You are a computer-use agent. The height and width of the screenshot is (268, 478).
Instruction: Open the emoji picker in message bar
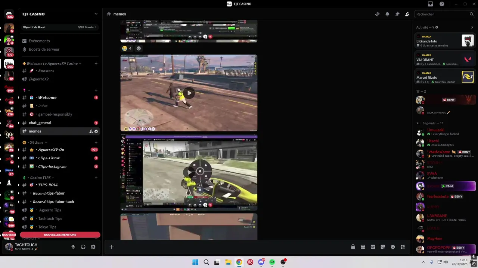point(393,247)
